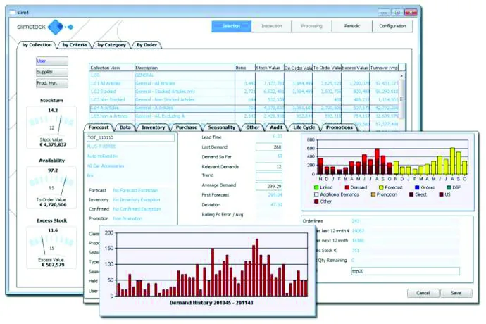Switch to the by Criteria tab
Viewport: 486px width, 324px height.
pyautogui.click(x=75, y=45)
